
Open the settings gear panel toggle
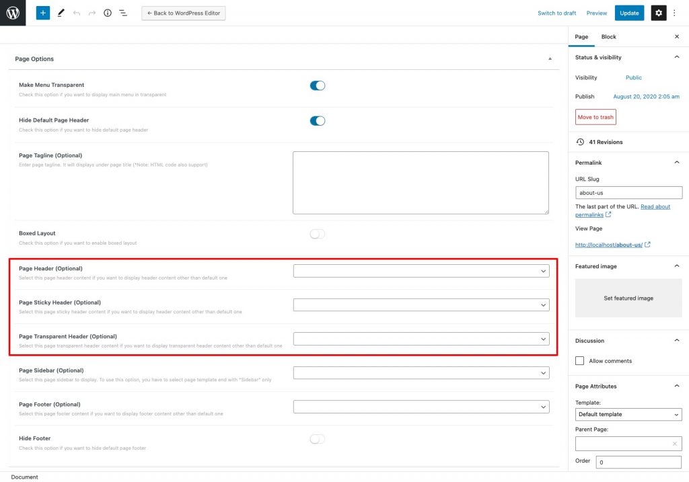click(x=658, y=12)
